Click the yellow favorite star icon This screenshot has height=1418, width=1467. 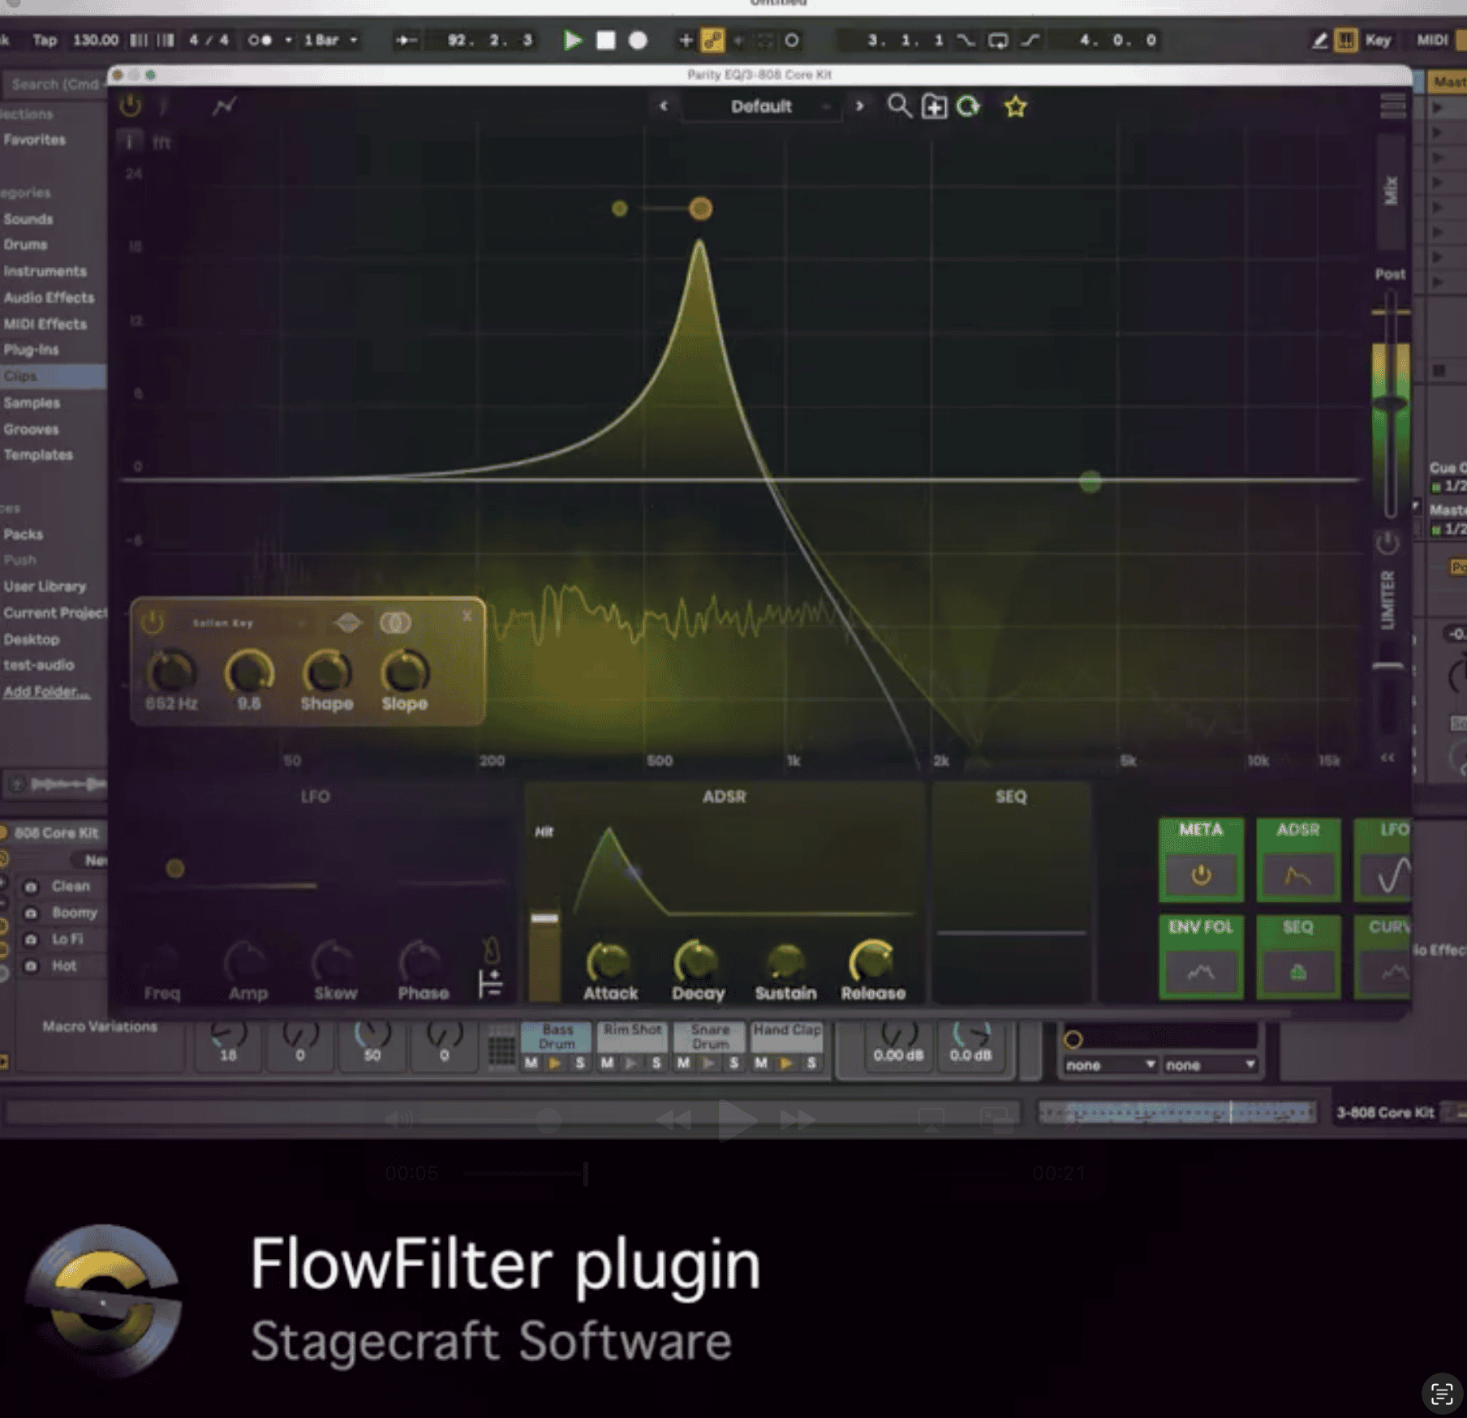click(x=1015, y=106)
